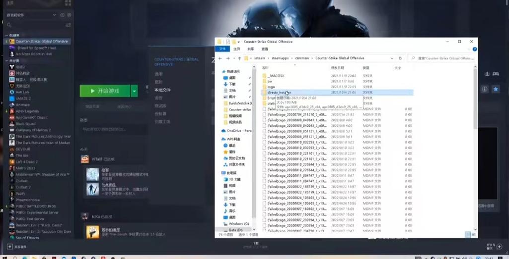Open the 主页 ribbon tab in Explorer

(237, 49)
